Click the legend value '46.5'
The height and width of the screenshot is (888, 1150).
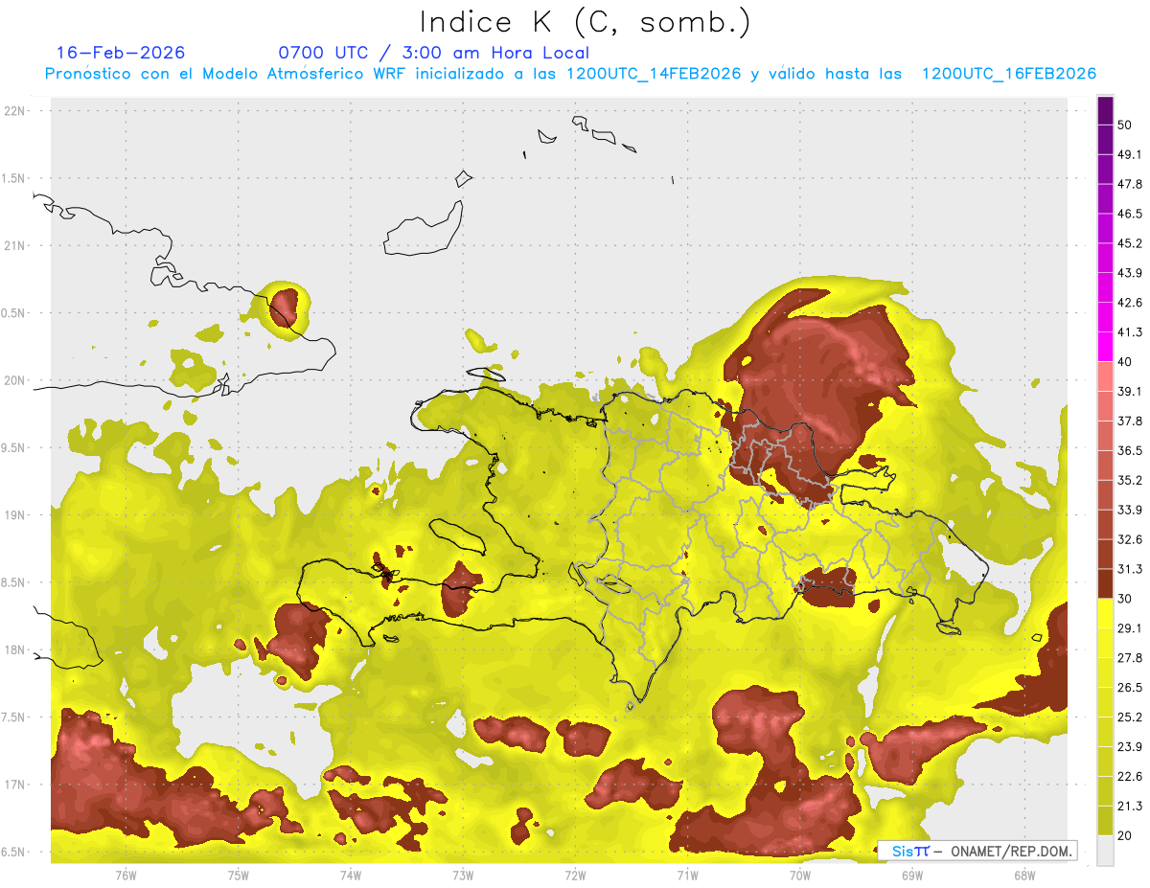(x=1130, y=214)
